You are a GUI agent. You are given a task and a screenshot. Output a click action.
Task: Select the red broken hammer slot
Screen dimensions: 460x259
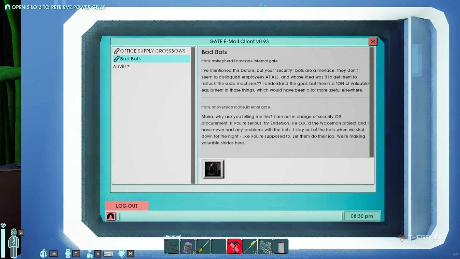pyautogui.click(x=234, y=246)
